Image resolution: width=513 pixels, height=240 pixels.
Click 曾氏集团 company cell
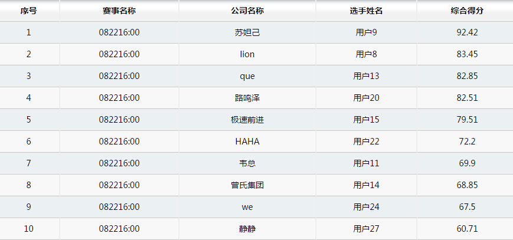click(247, 185)
